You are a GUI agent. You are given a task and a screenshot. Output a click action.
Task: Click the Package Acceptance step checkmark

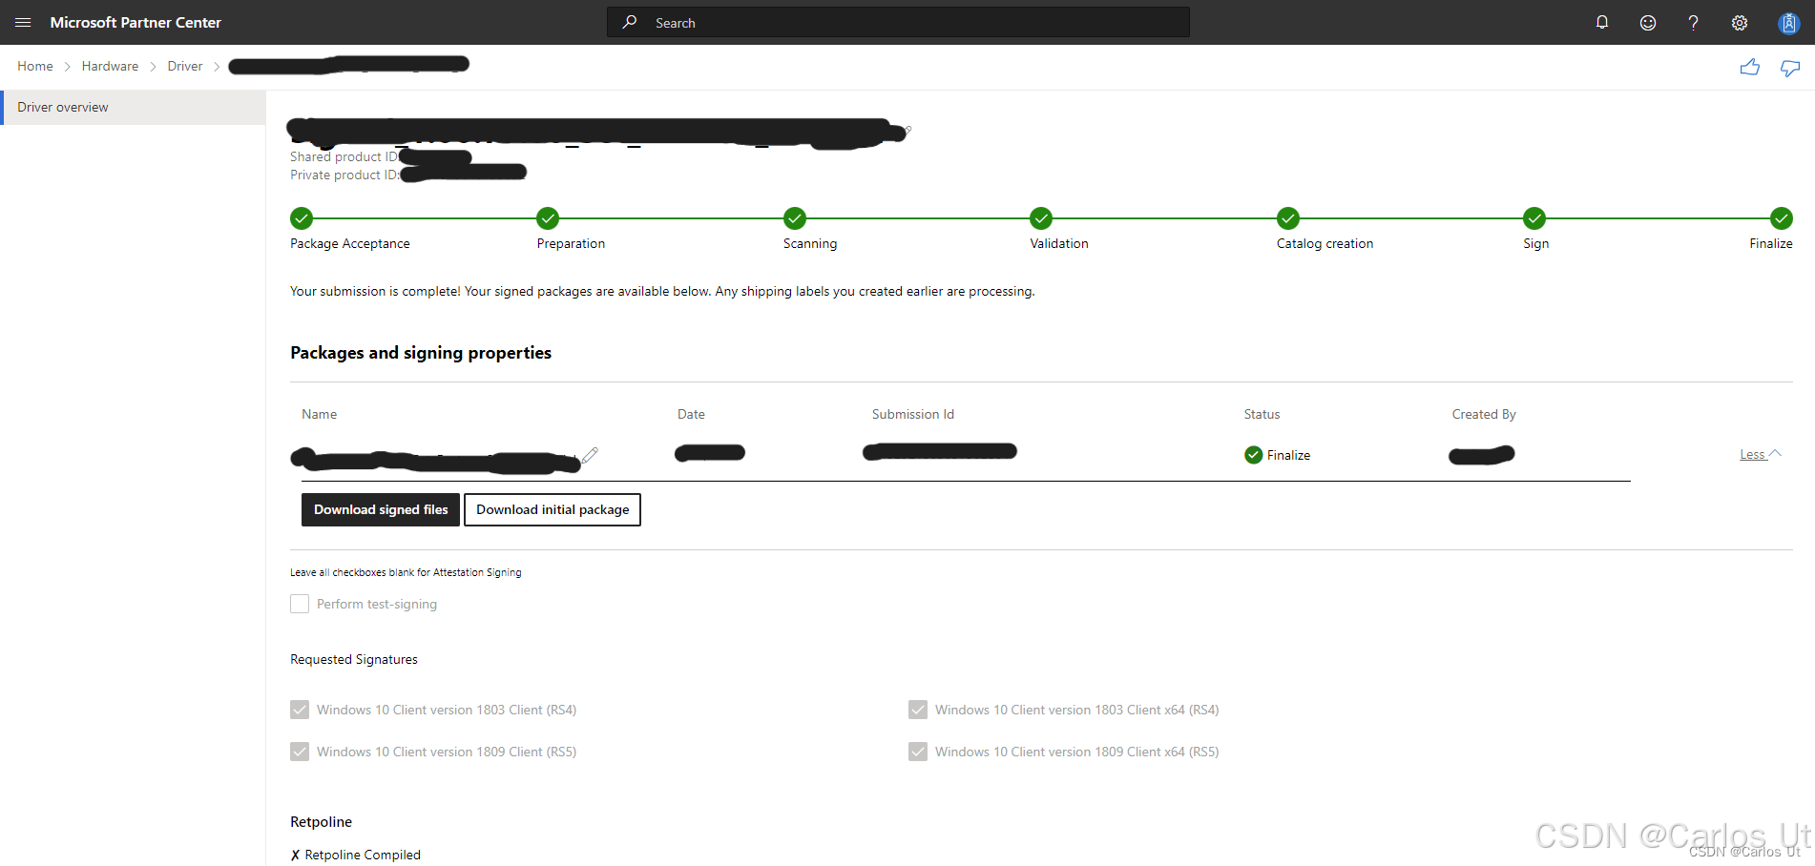tap(302, 218)
